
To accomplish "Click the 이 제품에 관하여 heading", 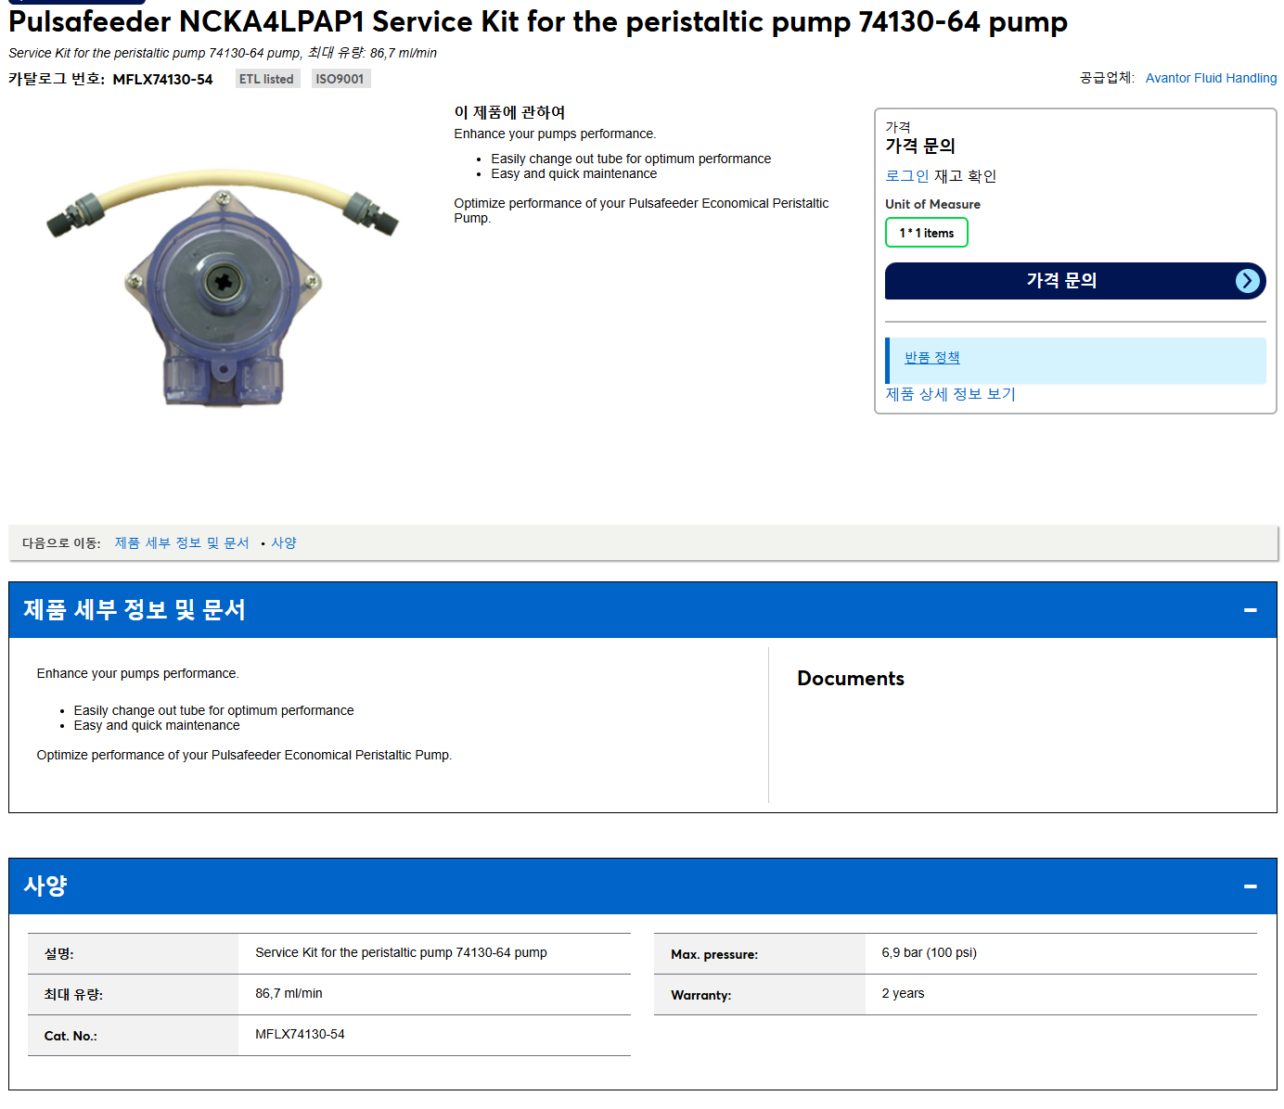I will 509,112.
